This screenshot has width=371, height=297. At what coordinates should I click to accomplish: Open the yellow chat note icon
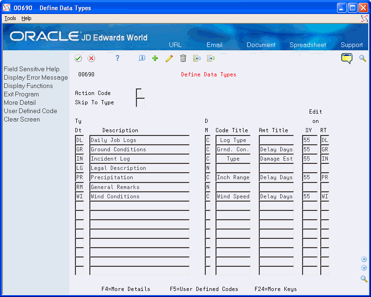point(347,58)
